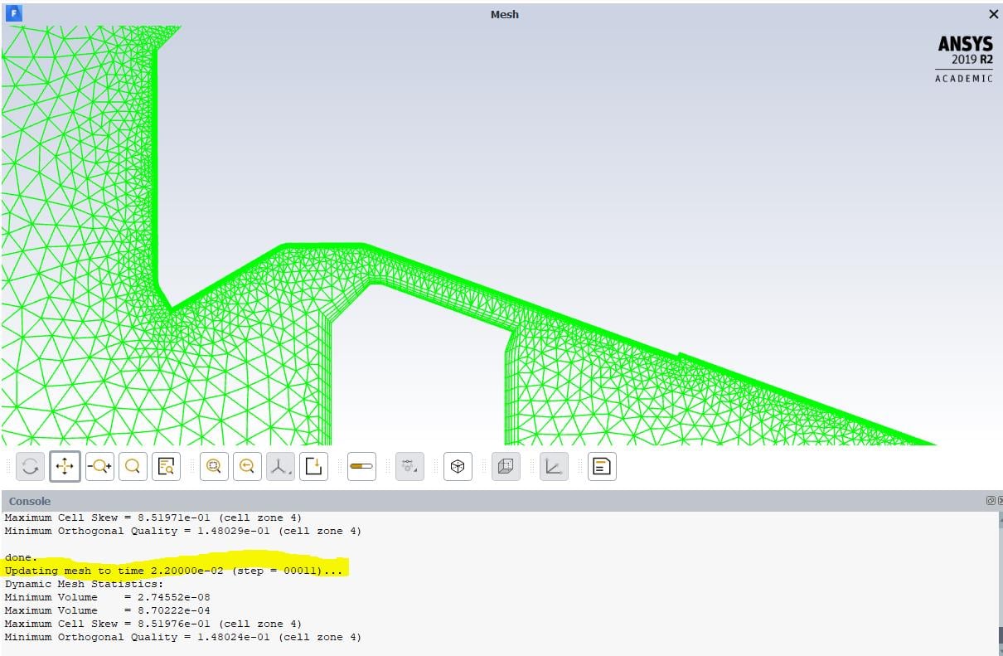Select the Zoom In/Out tool

click(x=99, y=467)
